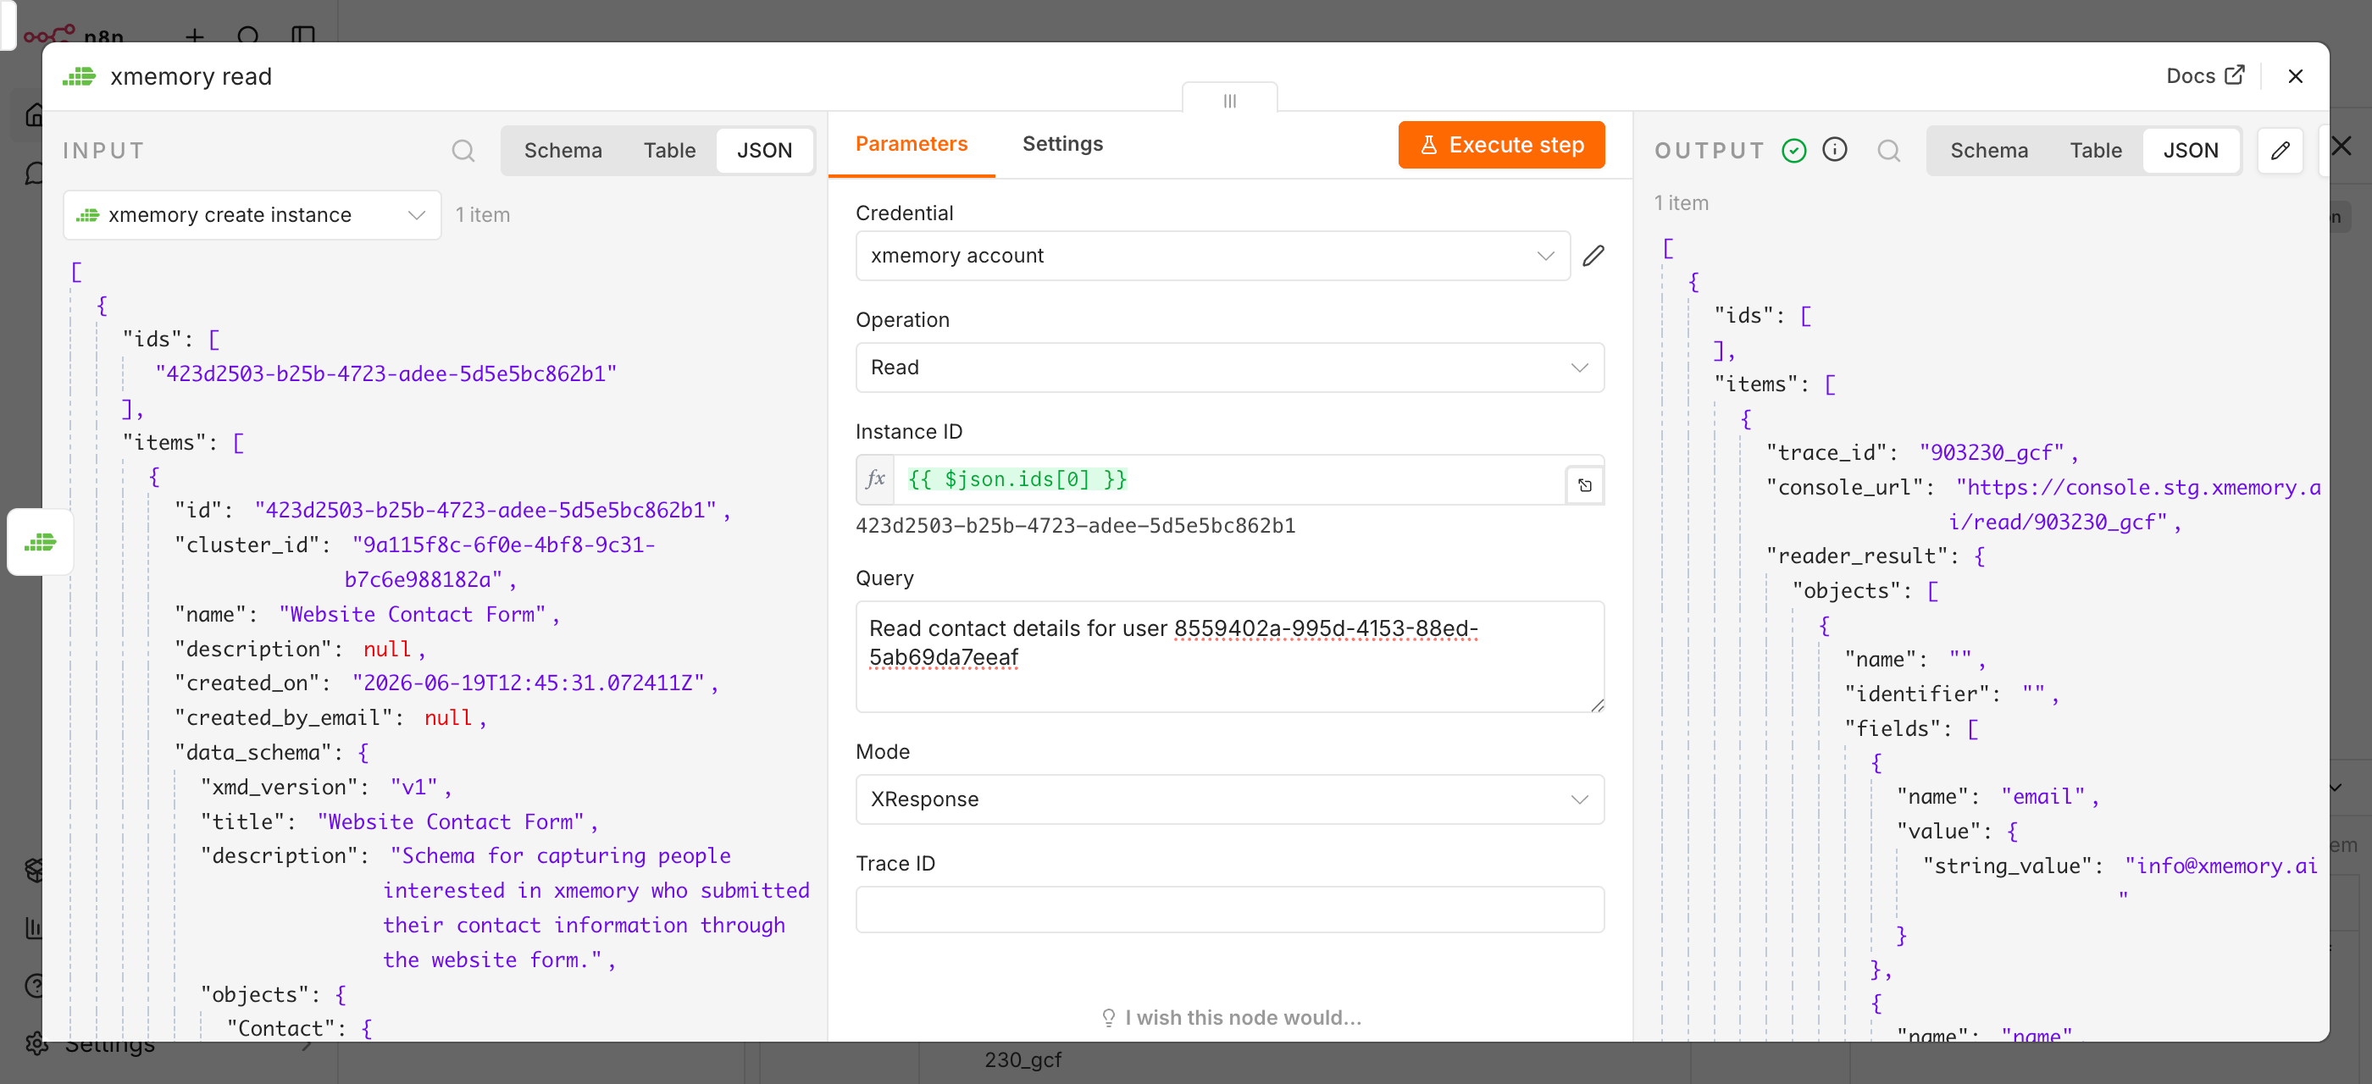Click the resolved instance ID preview text
Image resolution: width=2372 pixels, height=1084 pixels.
click(1074, 525)
